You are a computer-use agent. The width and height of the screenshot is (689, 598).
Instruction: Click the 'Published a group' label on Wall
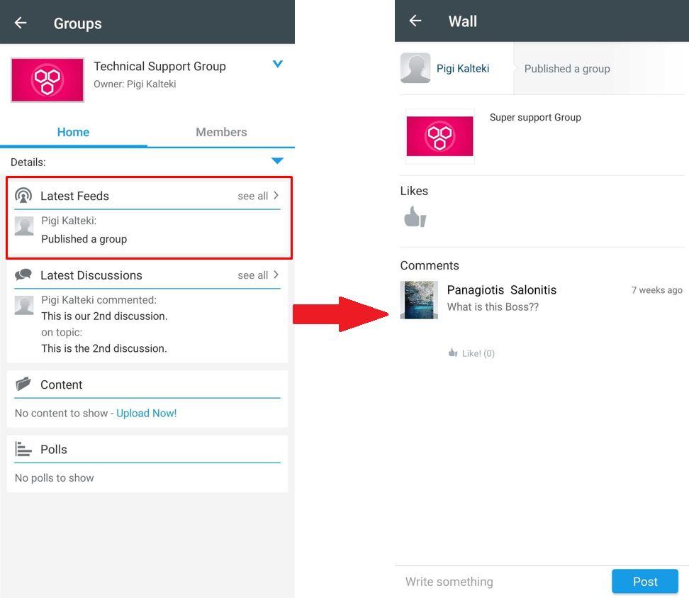(567, 69)
